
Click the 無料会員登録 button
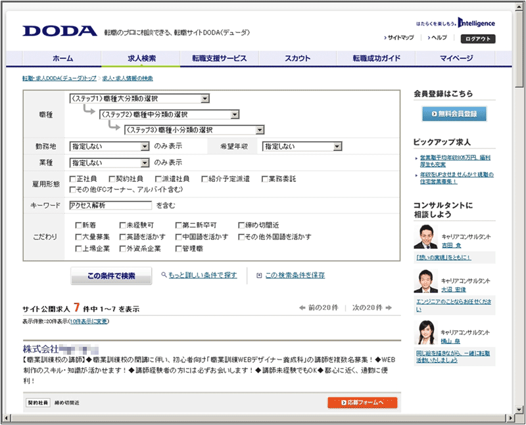(x=454, y=114)
